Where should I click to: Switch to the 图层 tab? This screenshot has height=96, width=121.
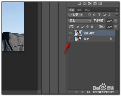point(71,10)
